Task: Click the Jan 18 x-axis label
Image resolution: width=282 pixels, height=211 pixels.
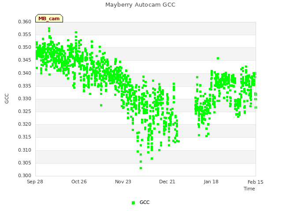Action: [x=211, y=182]
